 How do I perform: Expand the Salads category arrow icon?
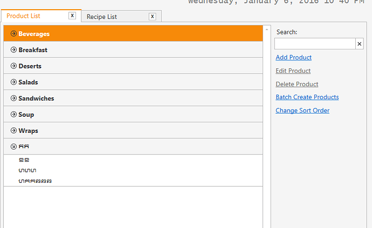[x=13, y=82]
